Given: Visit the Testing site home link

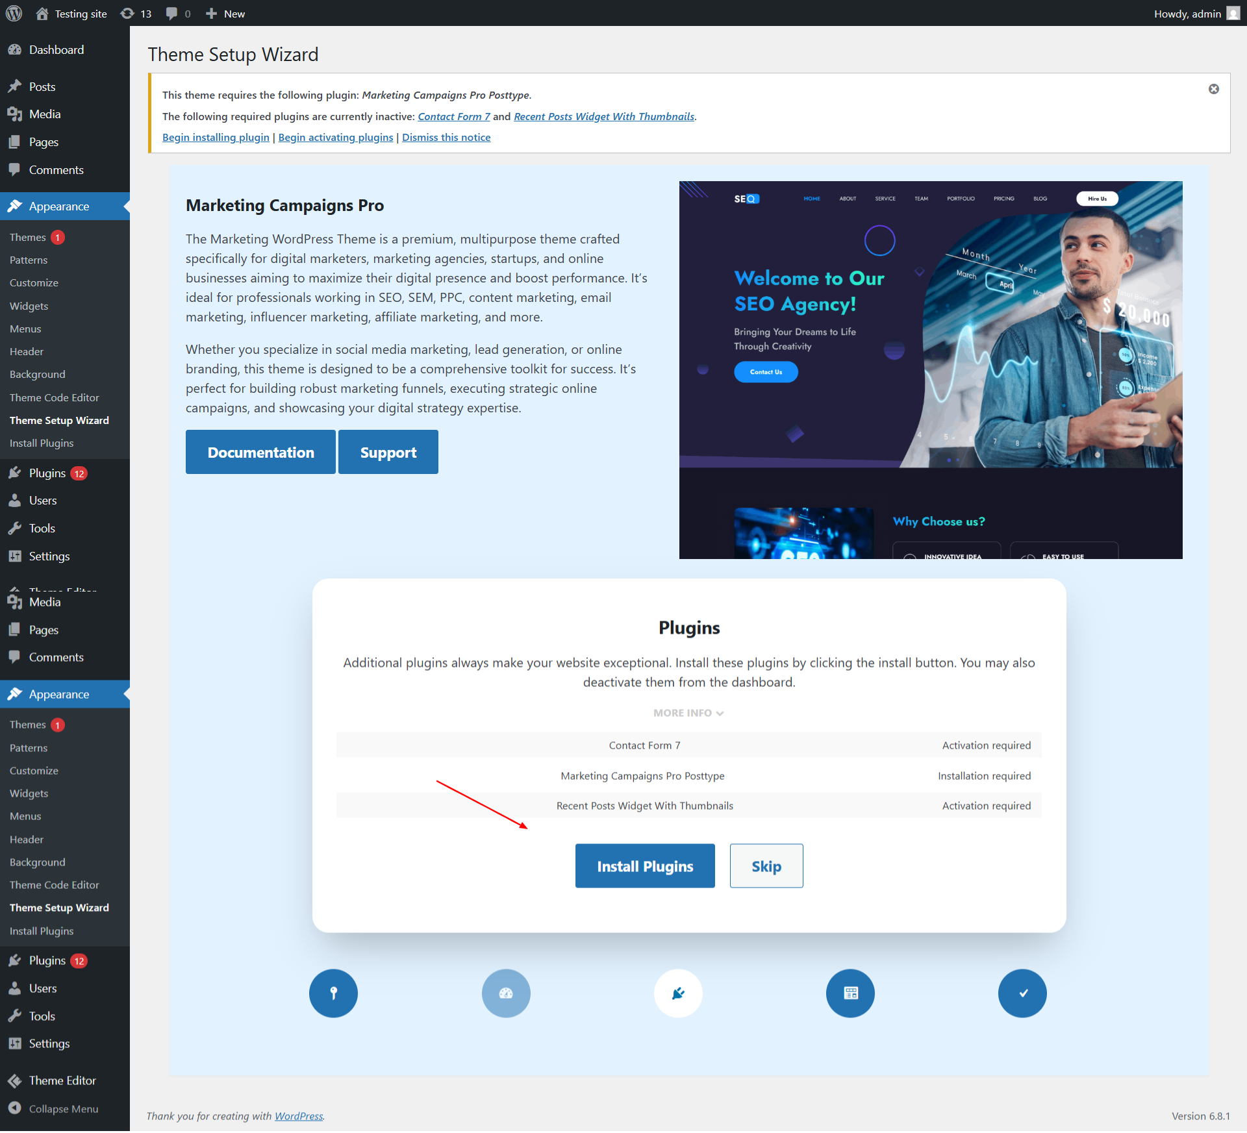Looking at the screenshot, I should coord(71,14).
